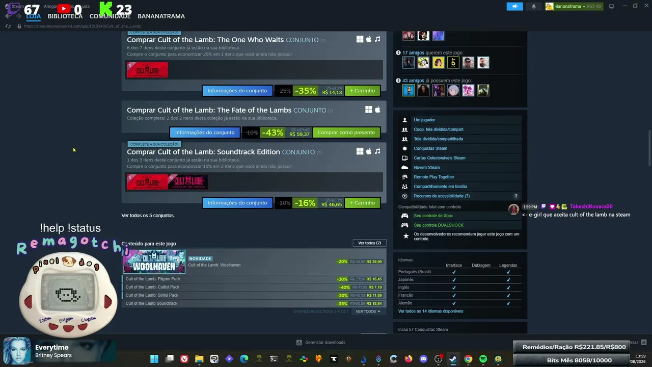Click the Steam store URL address bar
This screenshot has width=652, height=367.
tap(83, 26)
